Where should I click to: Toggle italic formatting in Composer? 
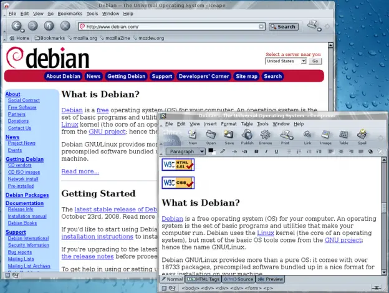pyautogui.click(x=266, y=151)
